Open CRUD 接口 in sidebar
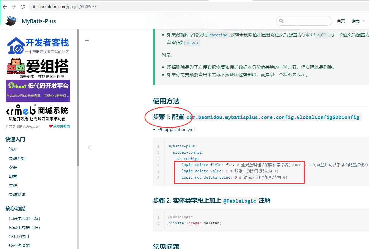This screenshot has height=249, width=369. tap(19, 236)
